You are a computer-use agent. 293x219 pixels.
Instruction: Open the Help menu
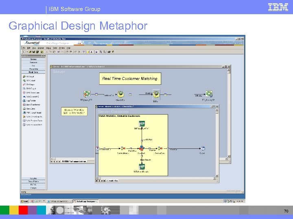point(69,48)
